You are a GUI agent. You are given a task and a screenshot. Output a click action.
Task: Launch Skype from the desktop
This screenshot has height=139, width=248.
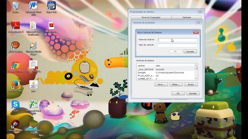(x=15, y=106)
